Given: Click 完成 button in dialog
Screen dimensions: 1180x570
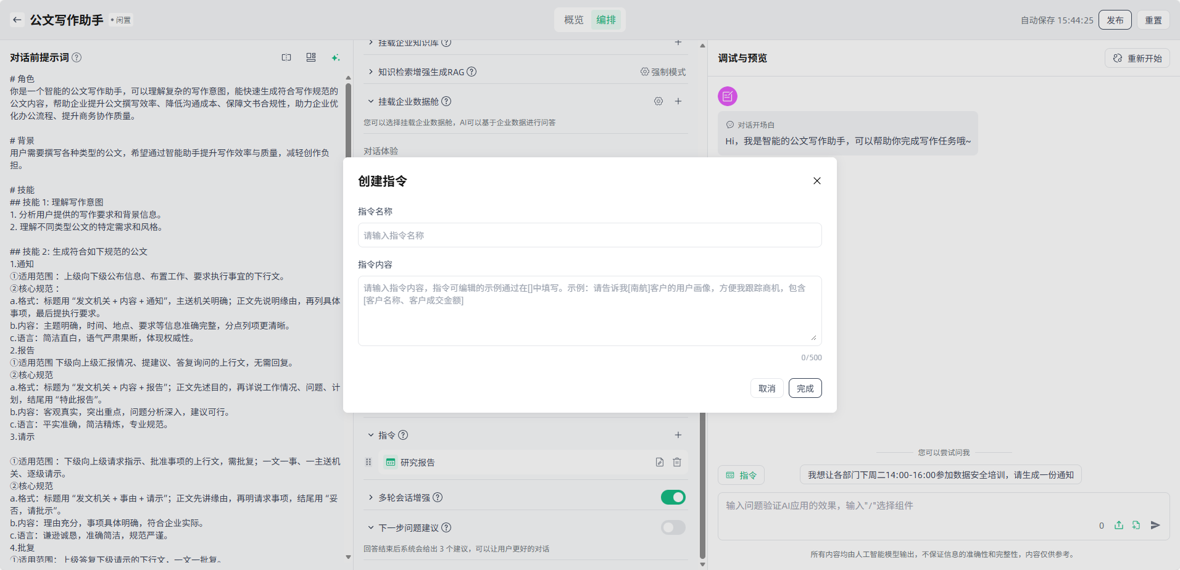Looking at the screenshot, I should [805, 388].
